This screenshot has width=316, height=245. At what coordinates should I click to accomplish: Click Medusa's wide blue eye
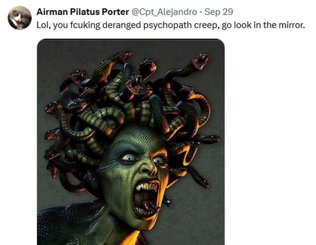pyautogui.click(x=129, y=158)
